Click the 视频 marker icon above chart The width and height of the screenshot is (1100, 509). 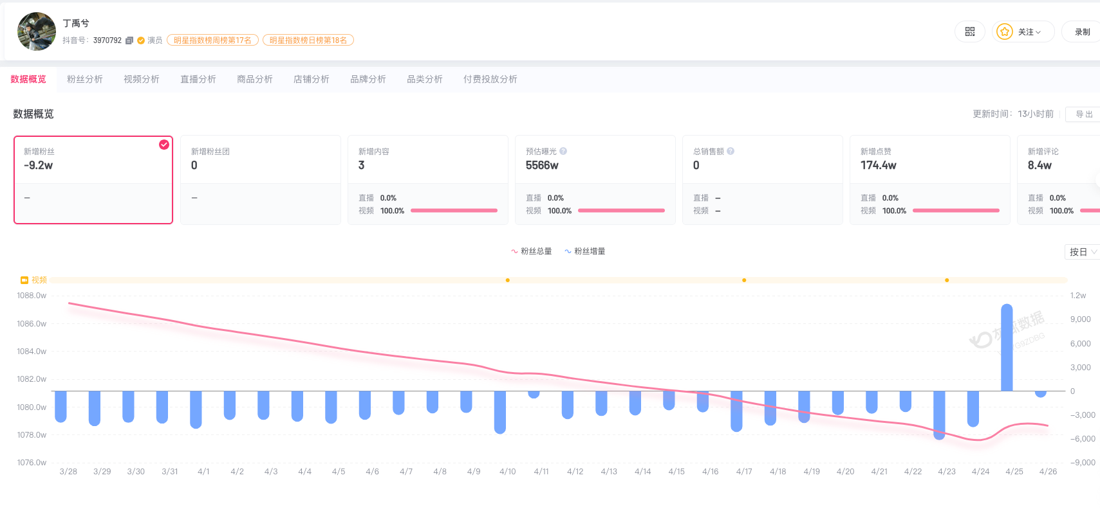click(24, 280)
